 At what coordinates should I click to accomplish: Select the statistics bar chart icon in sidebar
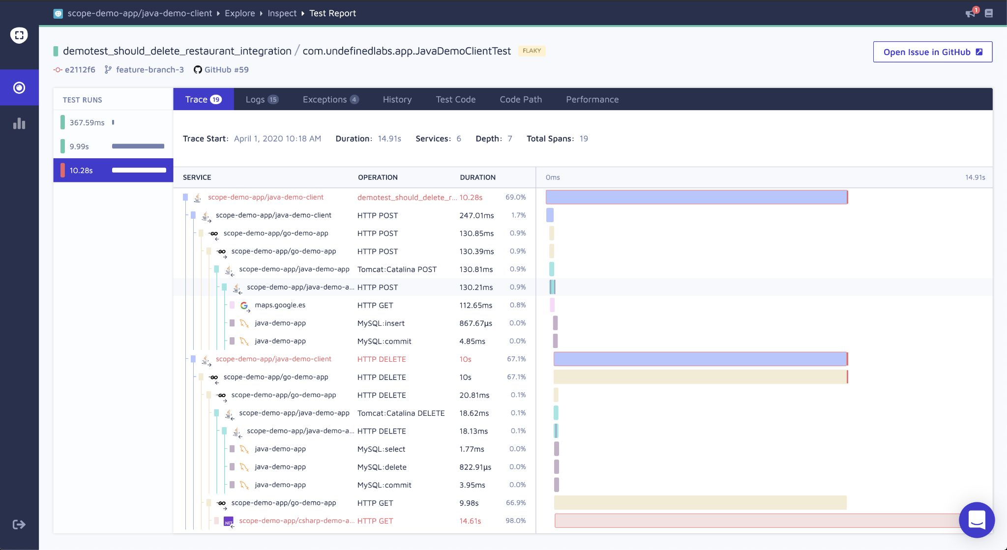[x=19, y=124]
